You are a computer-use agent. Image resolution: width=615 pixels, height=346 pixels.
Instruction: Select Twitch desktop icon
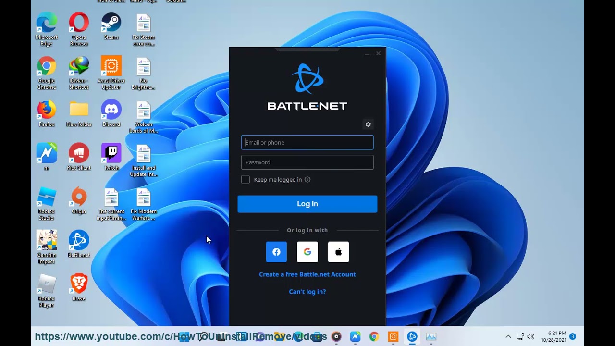111,157
